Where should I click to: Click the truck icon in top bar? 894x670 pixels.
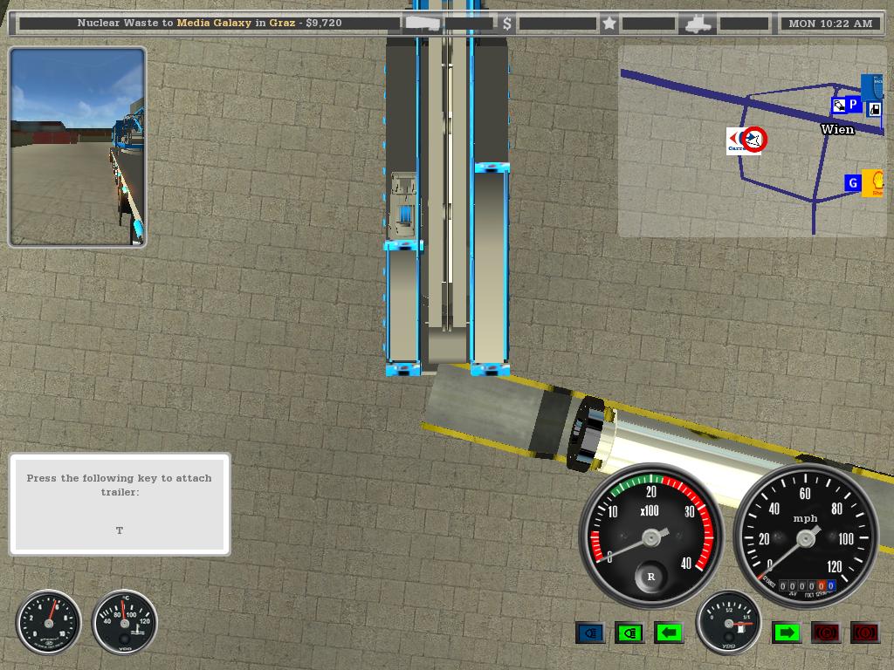click(x=698, y=24)
